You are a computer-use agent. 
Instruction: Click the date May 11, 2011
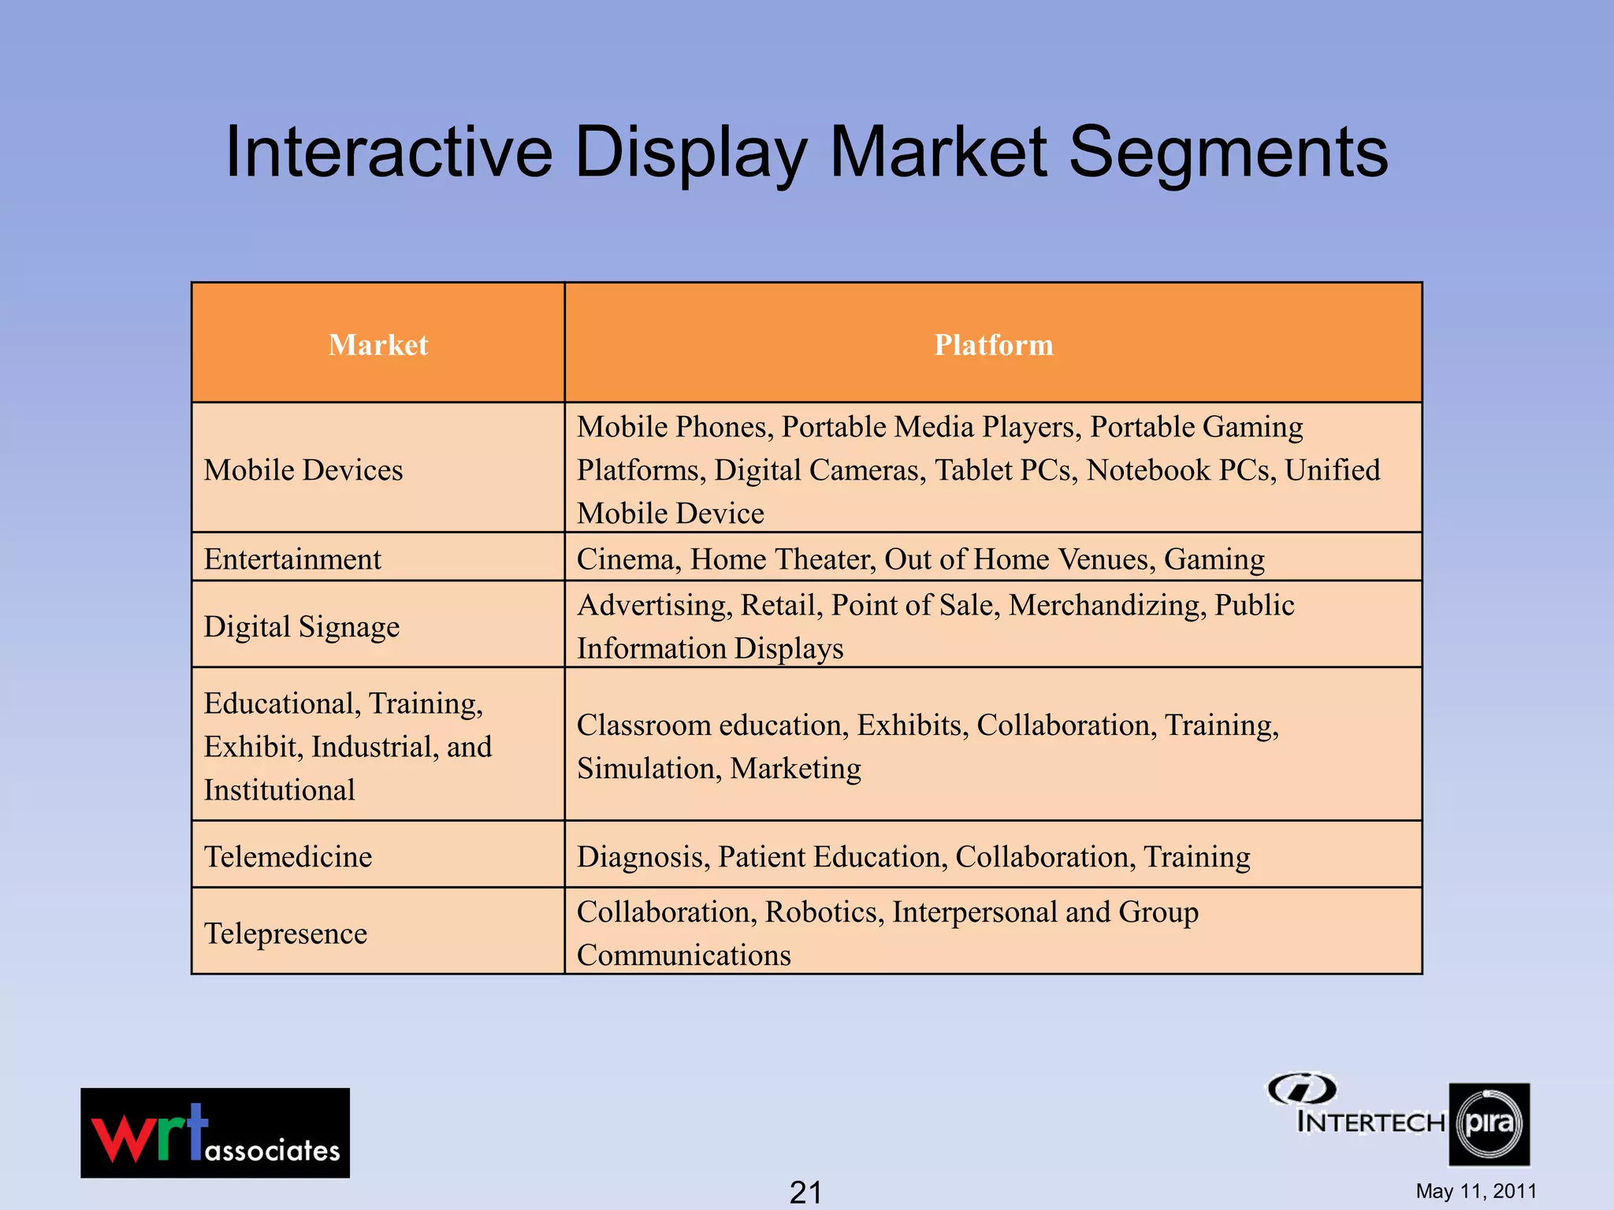tap(1476, 1191)
